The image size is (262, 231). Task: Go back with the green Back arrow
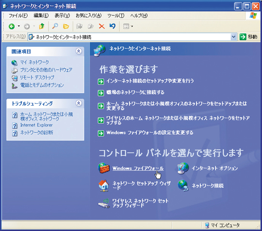click(x=12, y=26)
